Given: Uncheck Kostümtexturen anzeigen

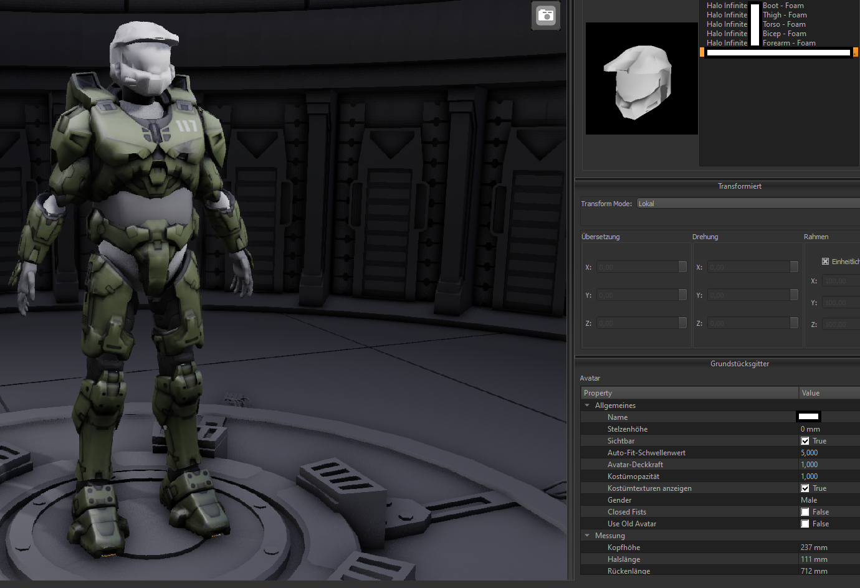Looking at the screenshot, I should click(805, 488).
